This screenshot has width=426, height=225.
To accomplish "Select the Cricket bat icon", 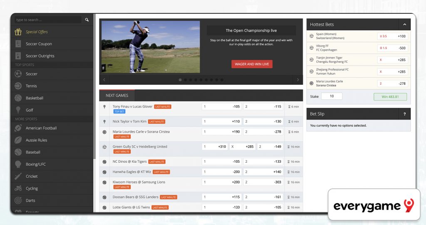I will click(18, 176).
